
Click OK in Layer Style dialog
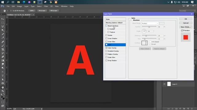pos(186,19)
